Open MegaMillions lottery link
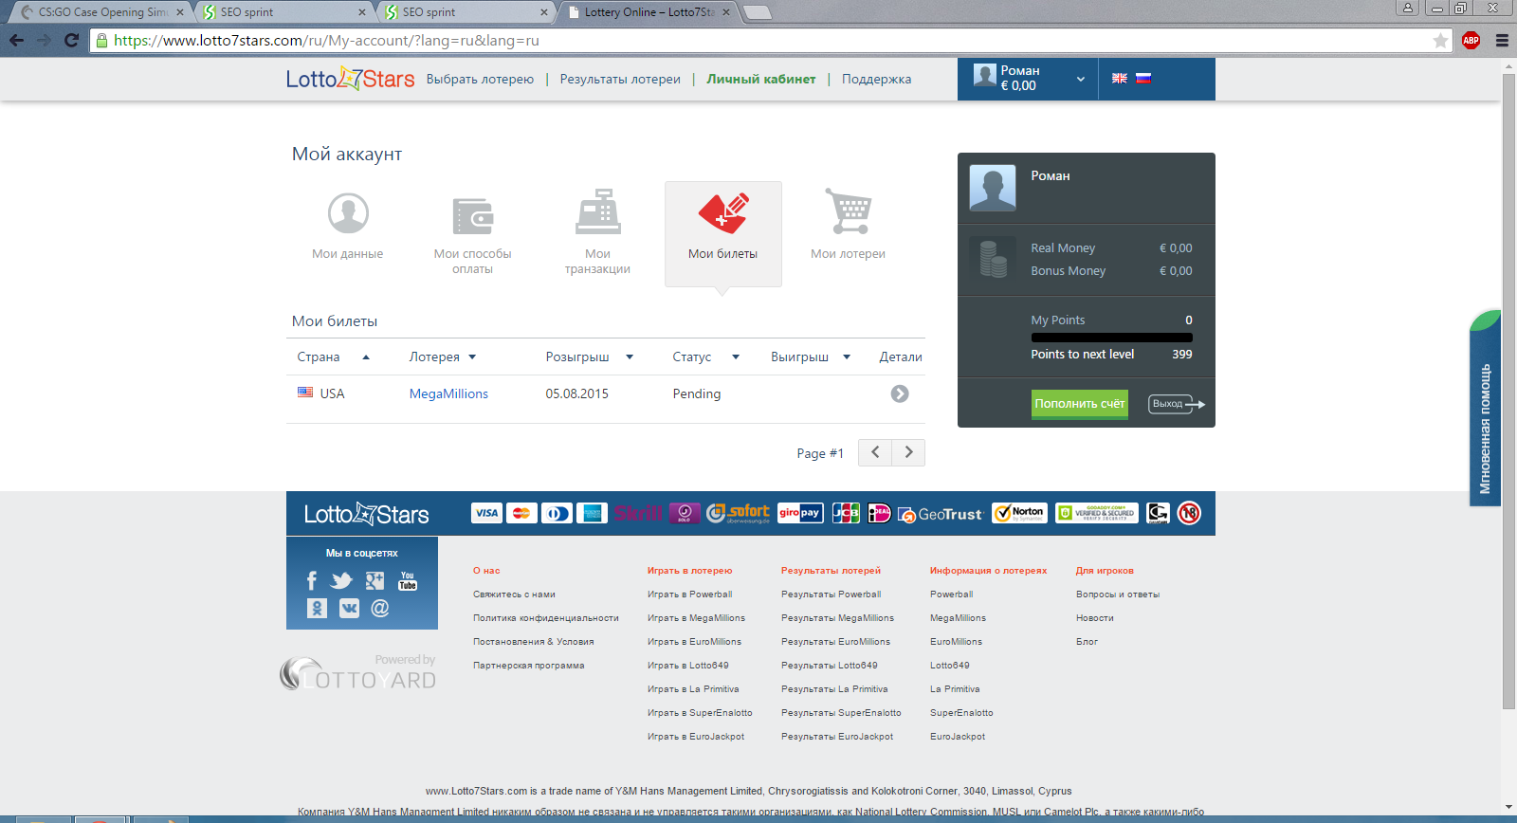The image size is (1517, 823). 448,393
